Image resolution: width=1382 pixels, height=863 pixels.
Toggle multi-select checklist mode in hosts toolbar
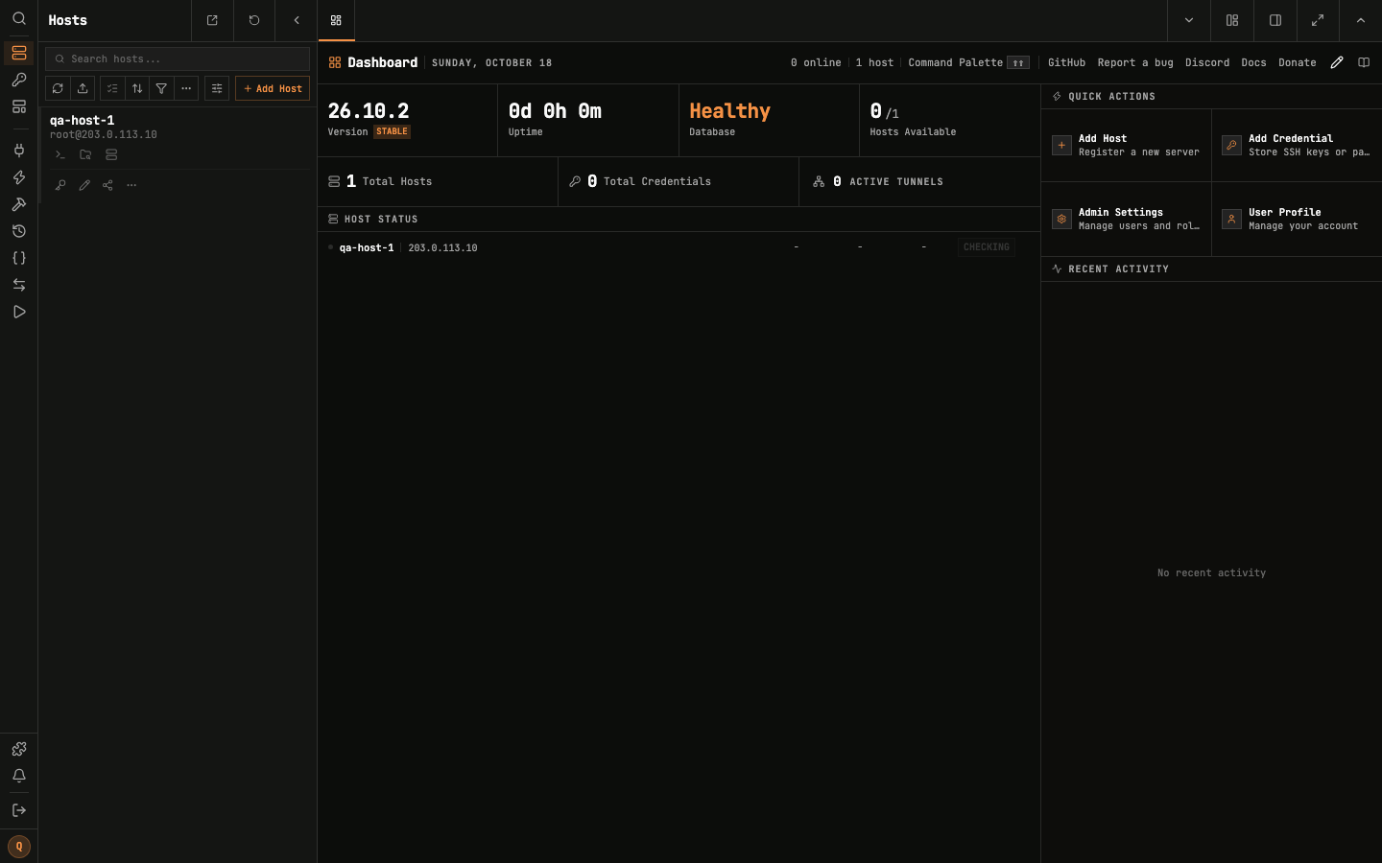112,88
